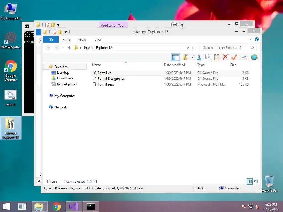Click Properties icon in quick access toolbar

54,32
